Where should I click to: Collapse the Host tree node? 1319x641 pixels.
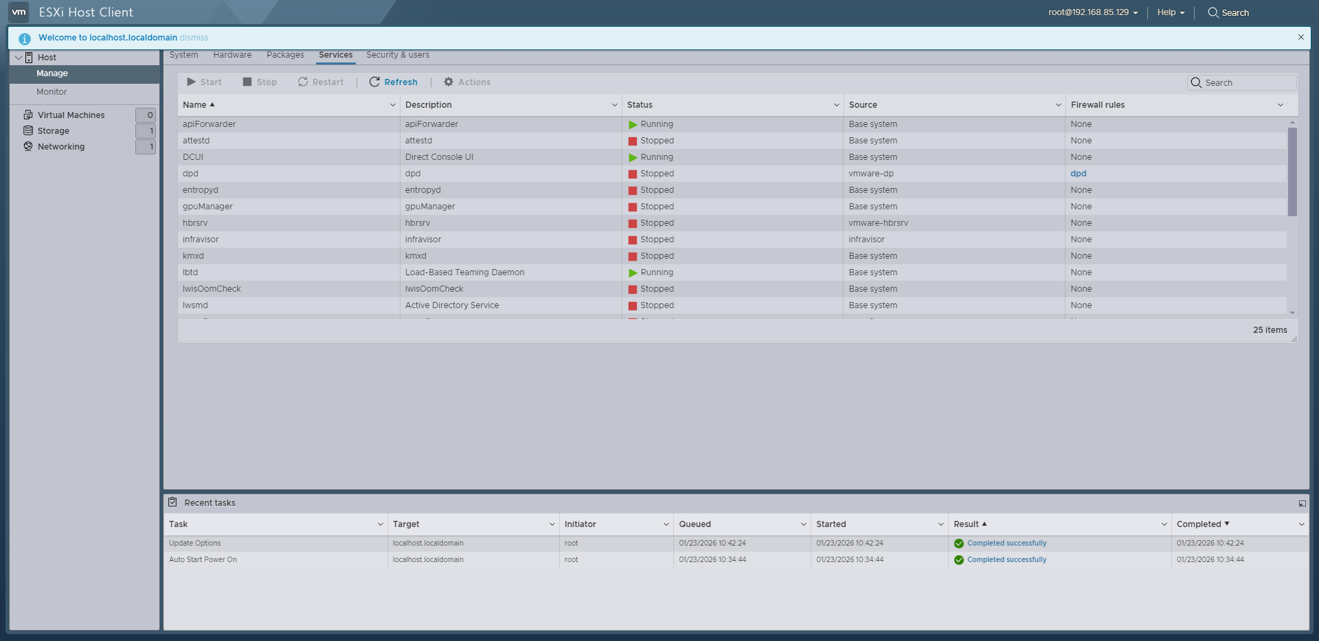pyautogui.click(x=17, y=57)
